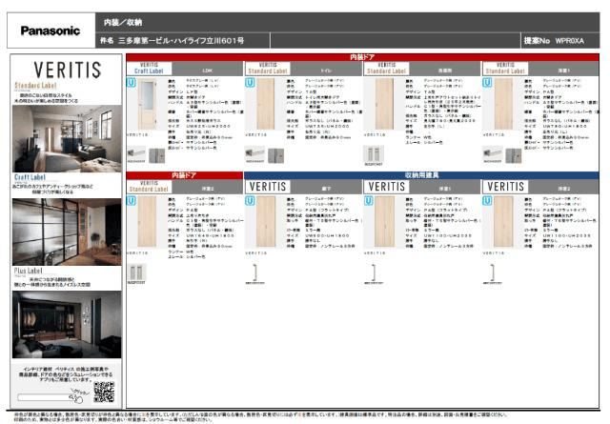Click the hinge icon on the トイレ card
Image resolution: width=610 pixels, height=424 pixels.
pyautogui.click(x=275, y=155)
